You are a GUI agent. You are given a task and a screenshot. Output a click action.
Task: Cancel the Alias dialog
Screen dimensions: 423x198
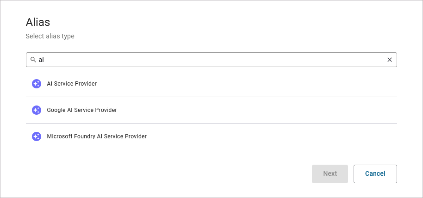(x=375, y=173)
